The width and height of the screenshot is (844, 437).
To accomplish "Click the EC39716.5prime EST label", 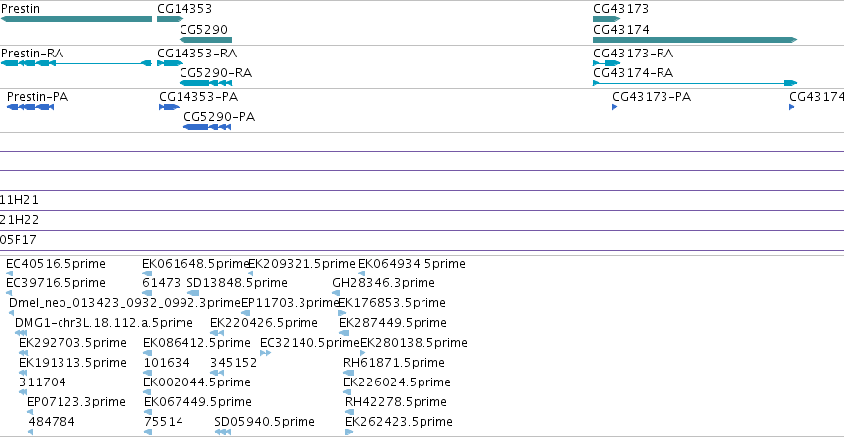I will (56, 283).
